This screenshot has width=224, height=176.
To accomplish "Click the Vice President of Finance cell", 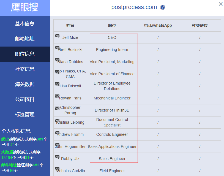I will point(112,74).
